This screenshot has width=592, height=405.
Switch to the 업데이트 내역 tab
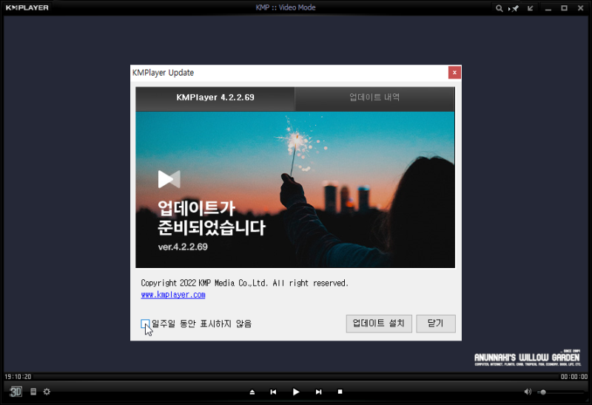pos(374,98)
